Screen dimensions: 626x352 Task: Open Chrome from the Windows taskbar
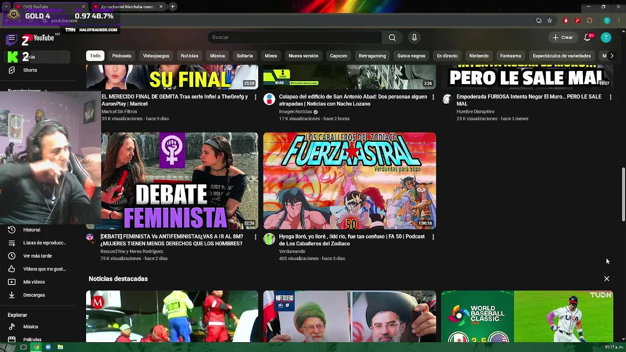coord(36,347)
